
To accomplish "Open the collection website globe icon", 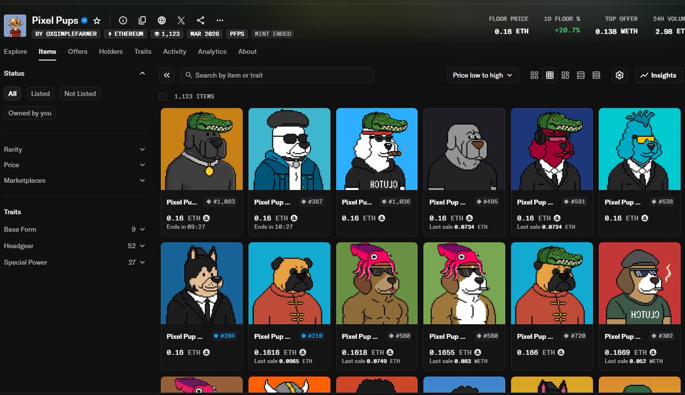I will tap(162, 21).
